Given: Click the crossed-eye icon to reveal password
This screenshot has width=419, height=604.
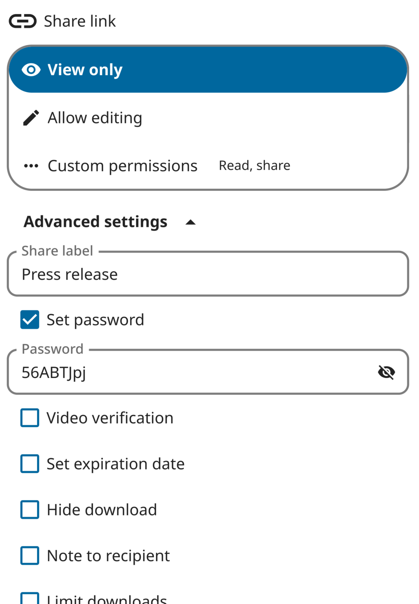Looking at the screenshot, I should (387, 372).
